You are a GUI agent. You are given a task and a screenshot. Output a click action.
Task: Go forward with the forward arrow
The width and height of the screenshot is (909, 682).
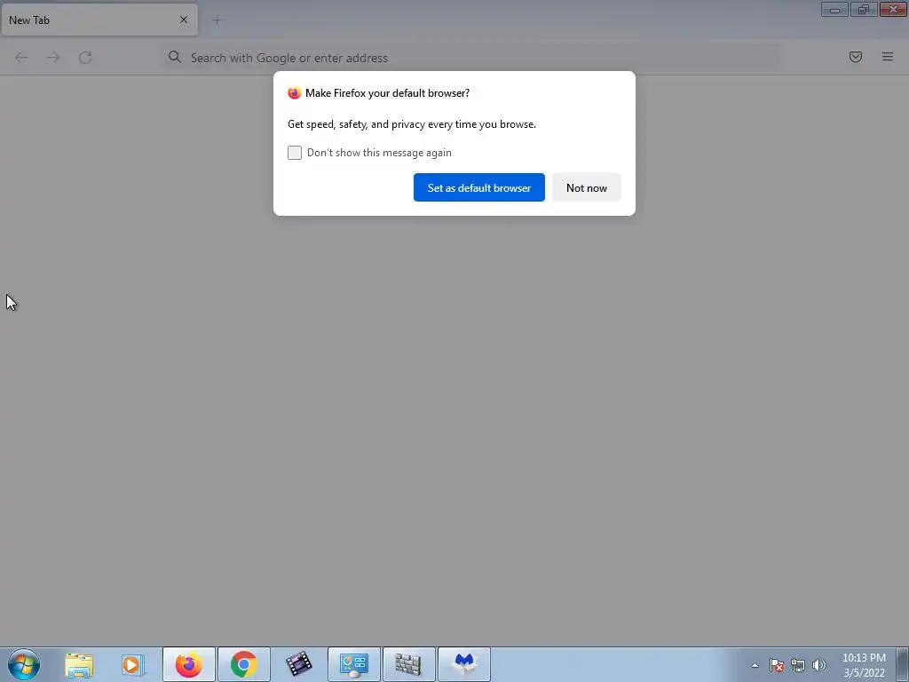pos(52,58)
